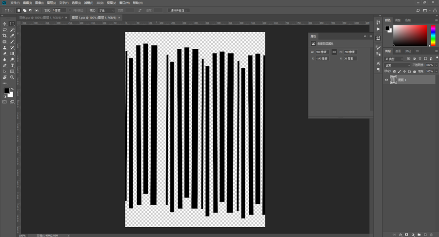
Task: Click the W width field in 属性
Action: point(322,52)
